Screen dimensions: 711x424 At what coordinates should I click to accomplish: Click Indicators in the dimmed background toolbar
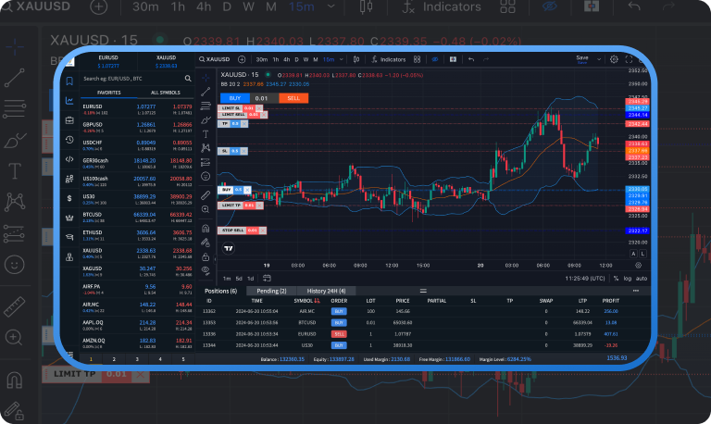pos(442,6)
